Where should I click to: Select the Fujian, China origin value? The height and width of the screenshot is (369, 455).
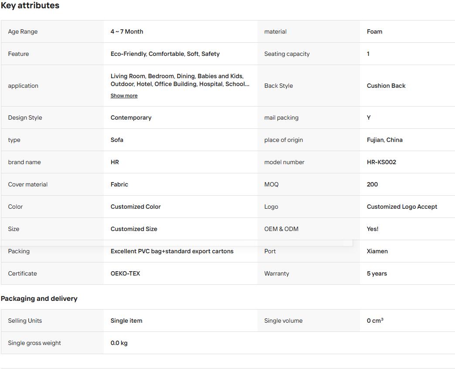click(x=384, y=140)
